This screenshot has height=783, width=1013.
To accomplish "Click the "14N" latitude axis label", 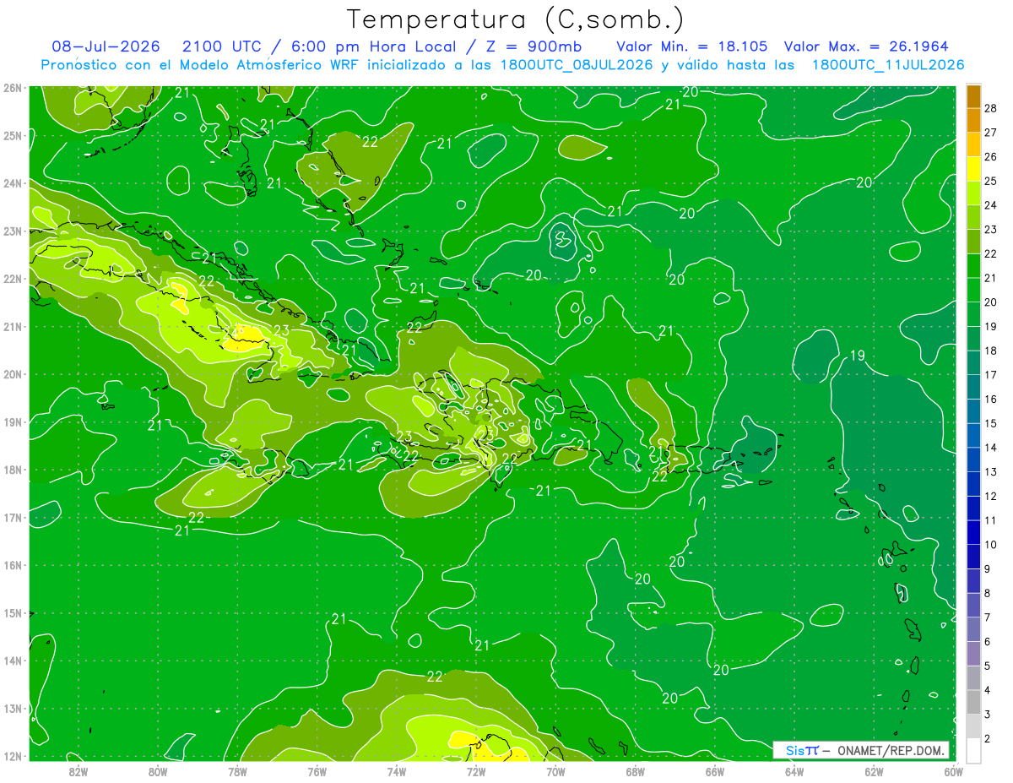I will tap(13, 661).
